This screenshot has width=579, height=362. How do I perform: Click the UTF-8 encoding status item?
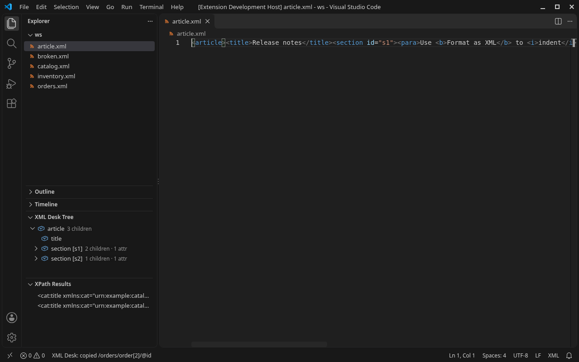[521, 356]
